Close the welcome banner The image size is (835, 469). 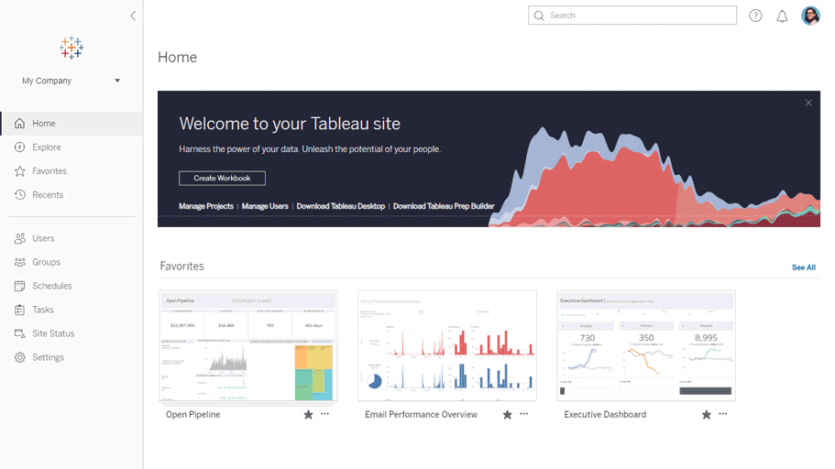point(808,103)
